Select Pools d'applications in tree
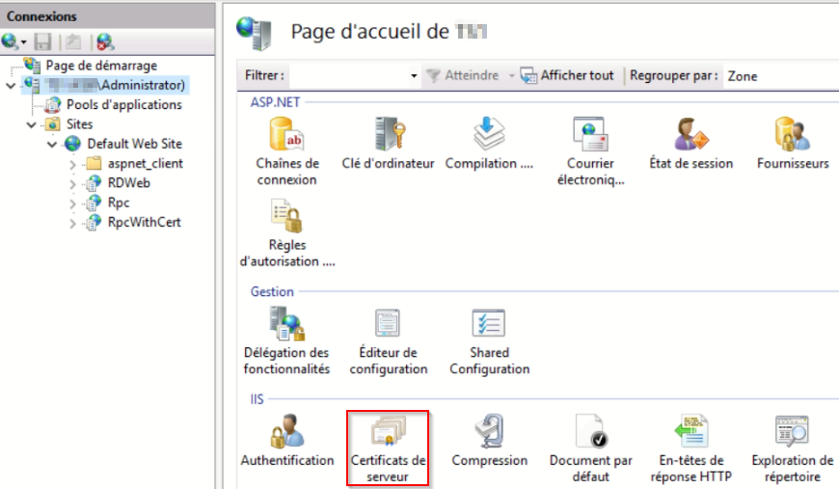The image size is (839, 489). coord(123,104)
